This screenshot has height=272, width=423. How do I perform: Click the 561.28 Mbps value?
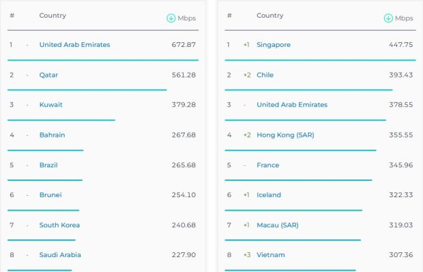[184, 75]
